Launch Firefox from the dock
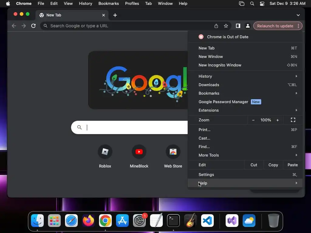The height and width of the screenshot is (233, 311). (88, 221)
